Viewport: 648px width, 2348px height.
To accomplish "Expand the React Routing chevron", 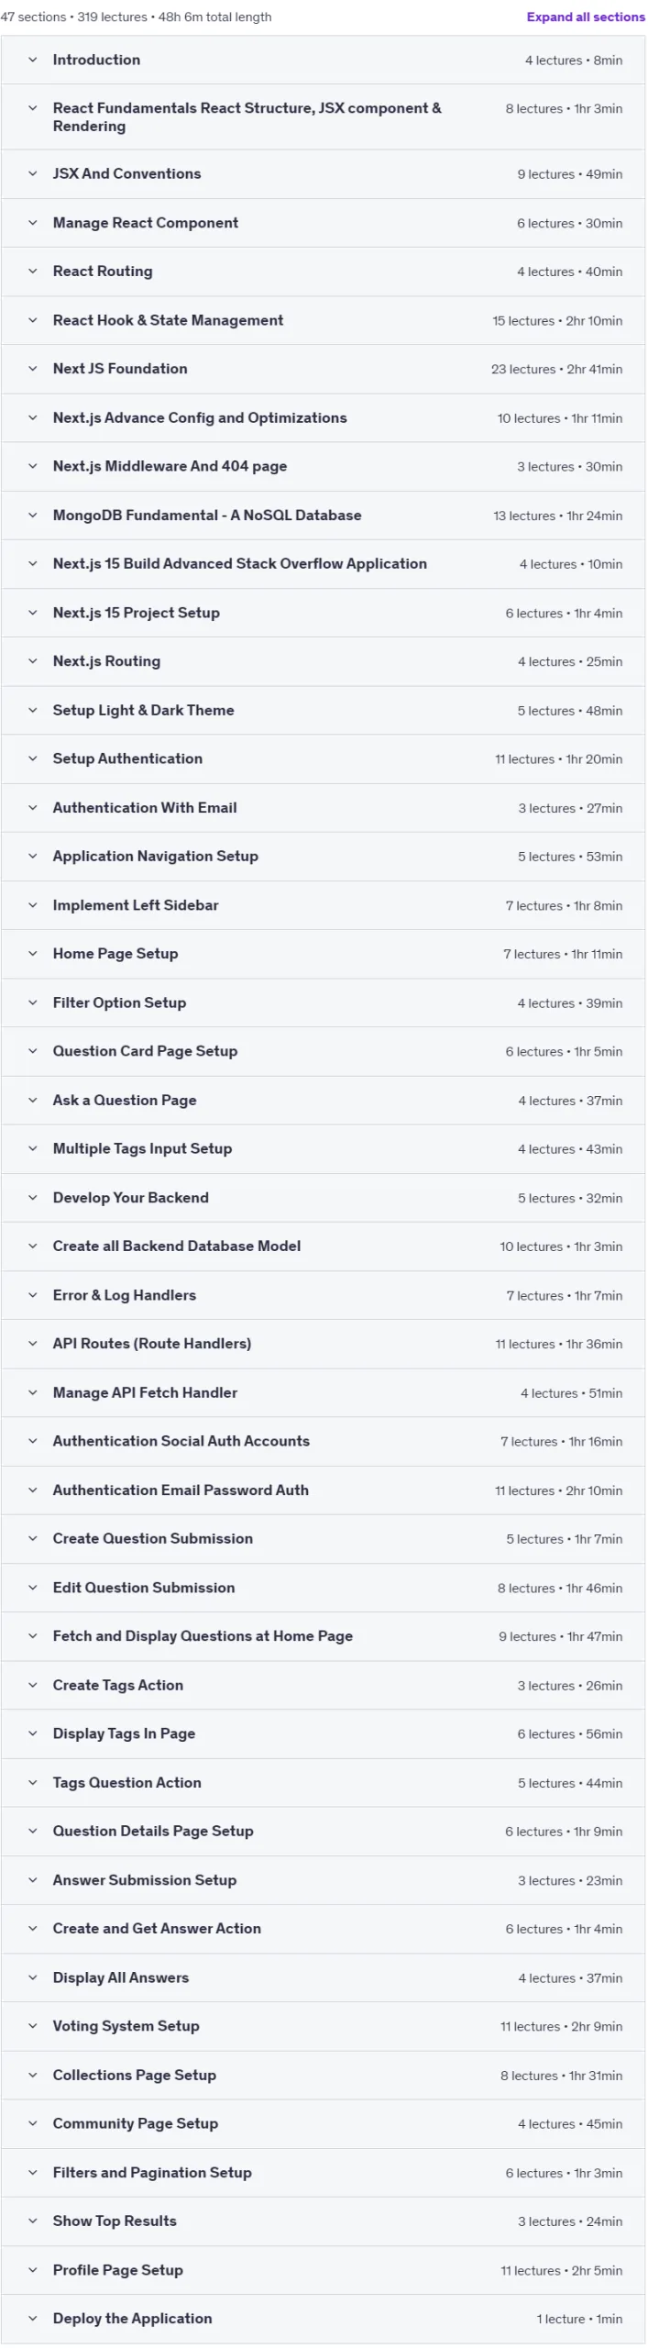I will coord(33,271).
